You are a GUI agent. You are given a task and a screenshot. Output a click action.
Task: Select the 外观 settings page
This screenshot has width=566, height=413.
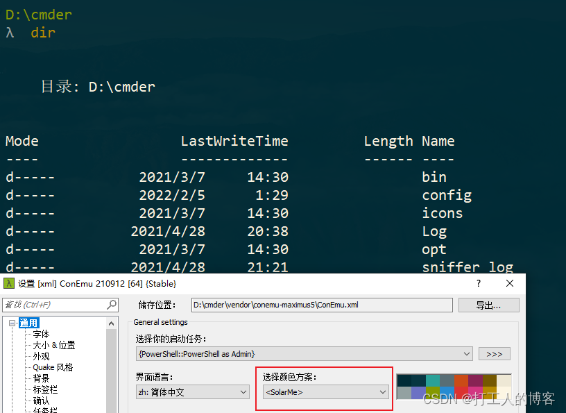40,356
